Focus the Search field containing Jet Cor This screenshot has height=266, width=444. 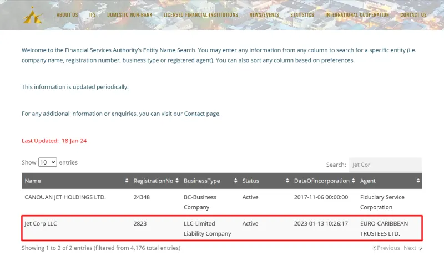point(385,165)
